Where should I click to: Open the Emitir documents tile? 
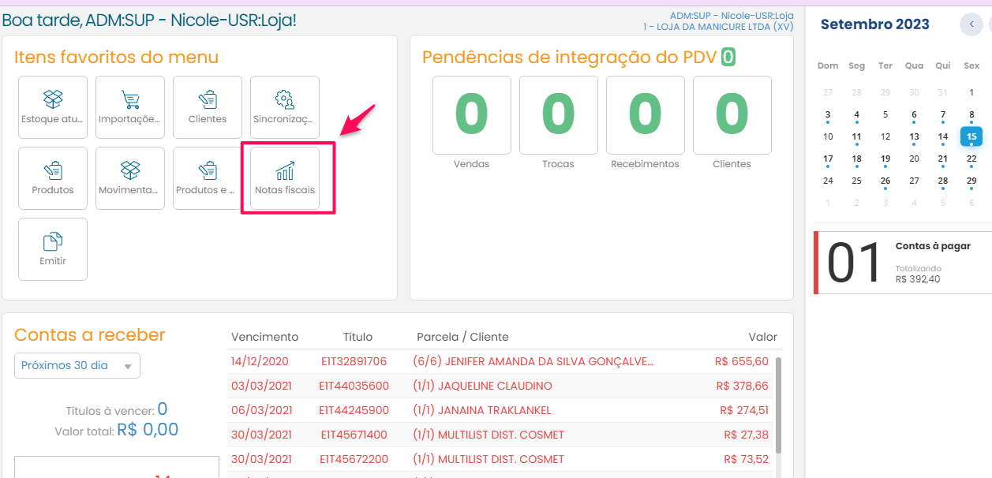pyautogui.click(x=53, y=248)
